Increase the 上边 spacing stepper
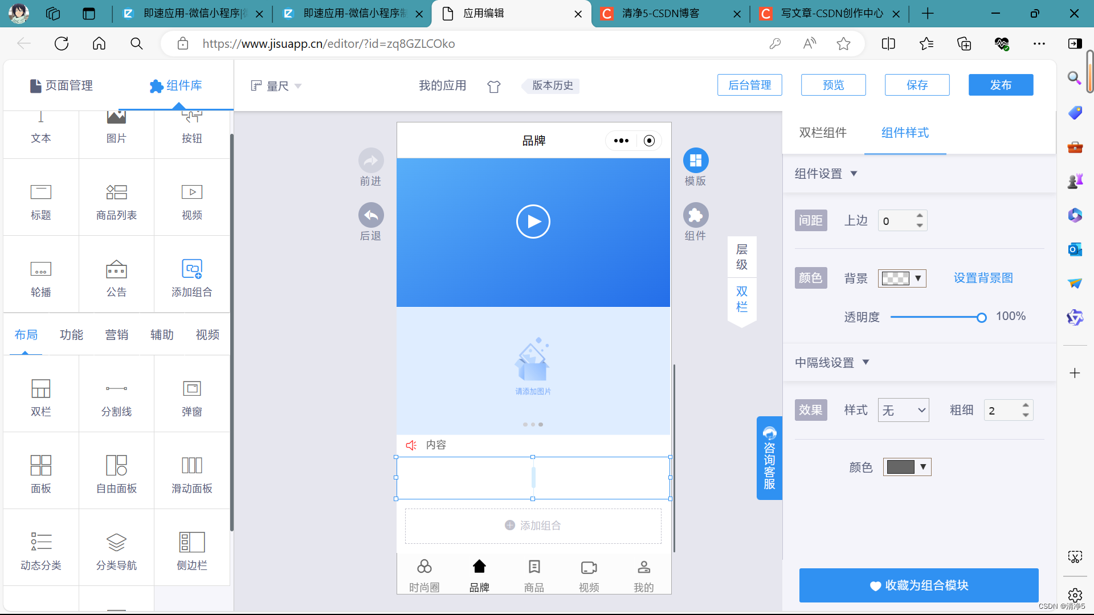Screen dimensions: 1094x615 pos(920,216)
